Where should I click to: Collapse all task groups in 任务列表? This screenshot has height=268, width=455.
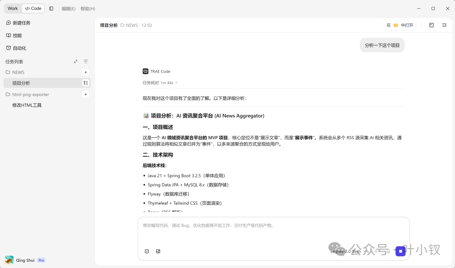pos(75,62)
